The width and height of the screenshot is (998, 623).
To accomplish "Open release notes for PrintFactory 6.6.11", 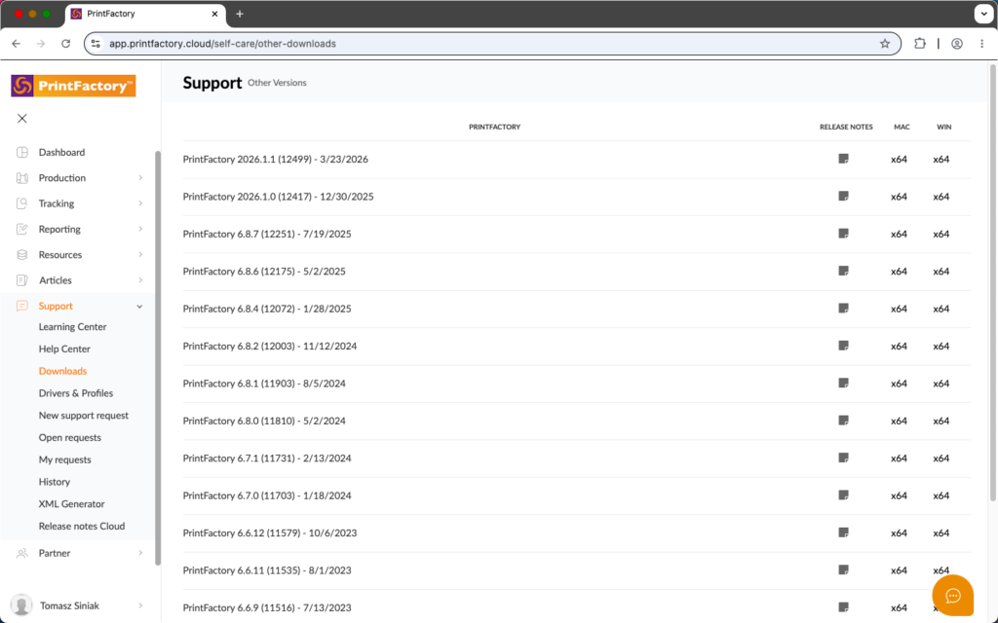I will [843, 570].
